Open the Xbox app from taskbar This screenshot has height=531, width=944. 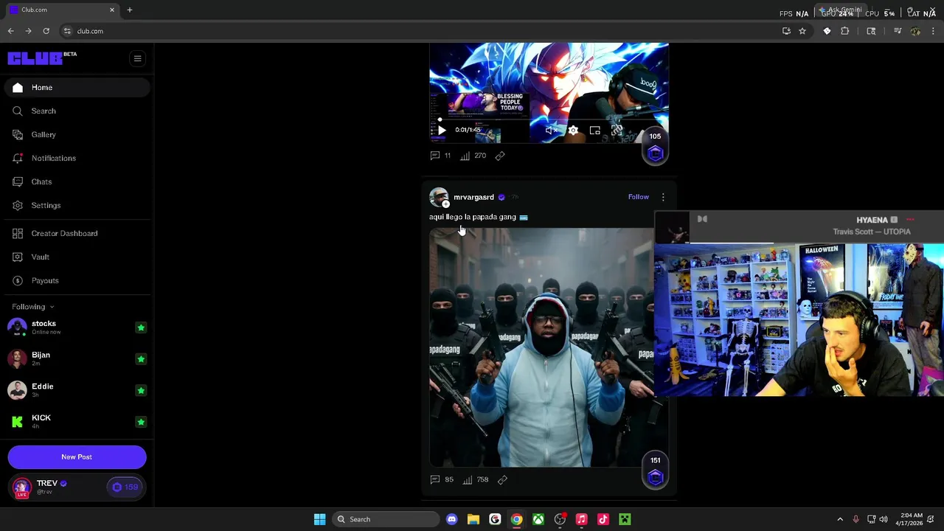[538, 519]
